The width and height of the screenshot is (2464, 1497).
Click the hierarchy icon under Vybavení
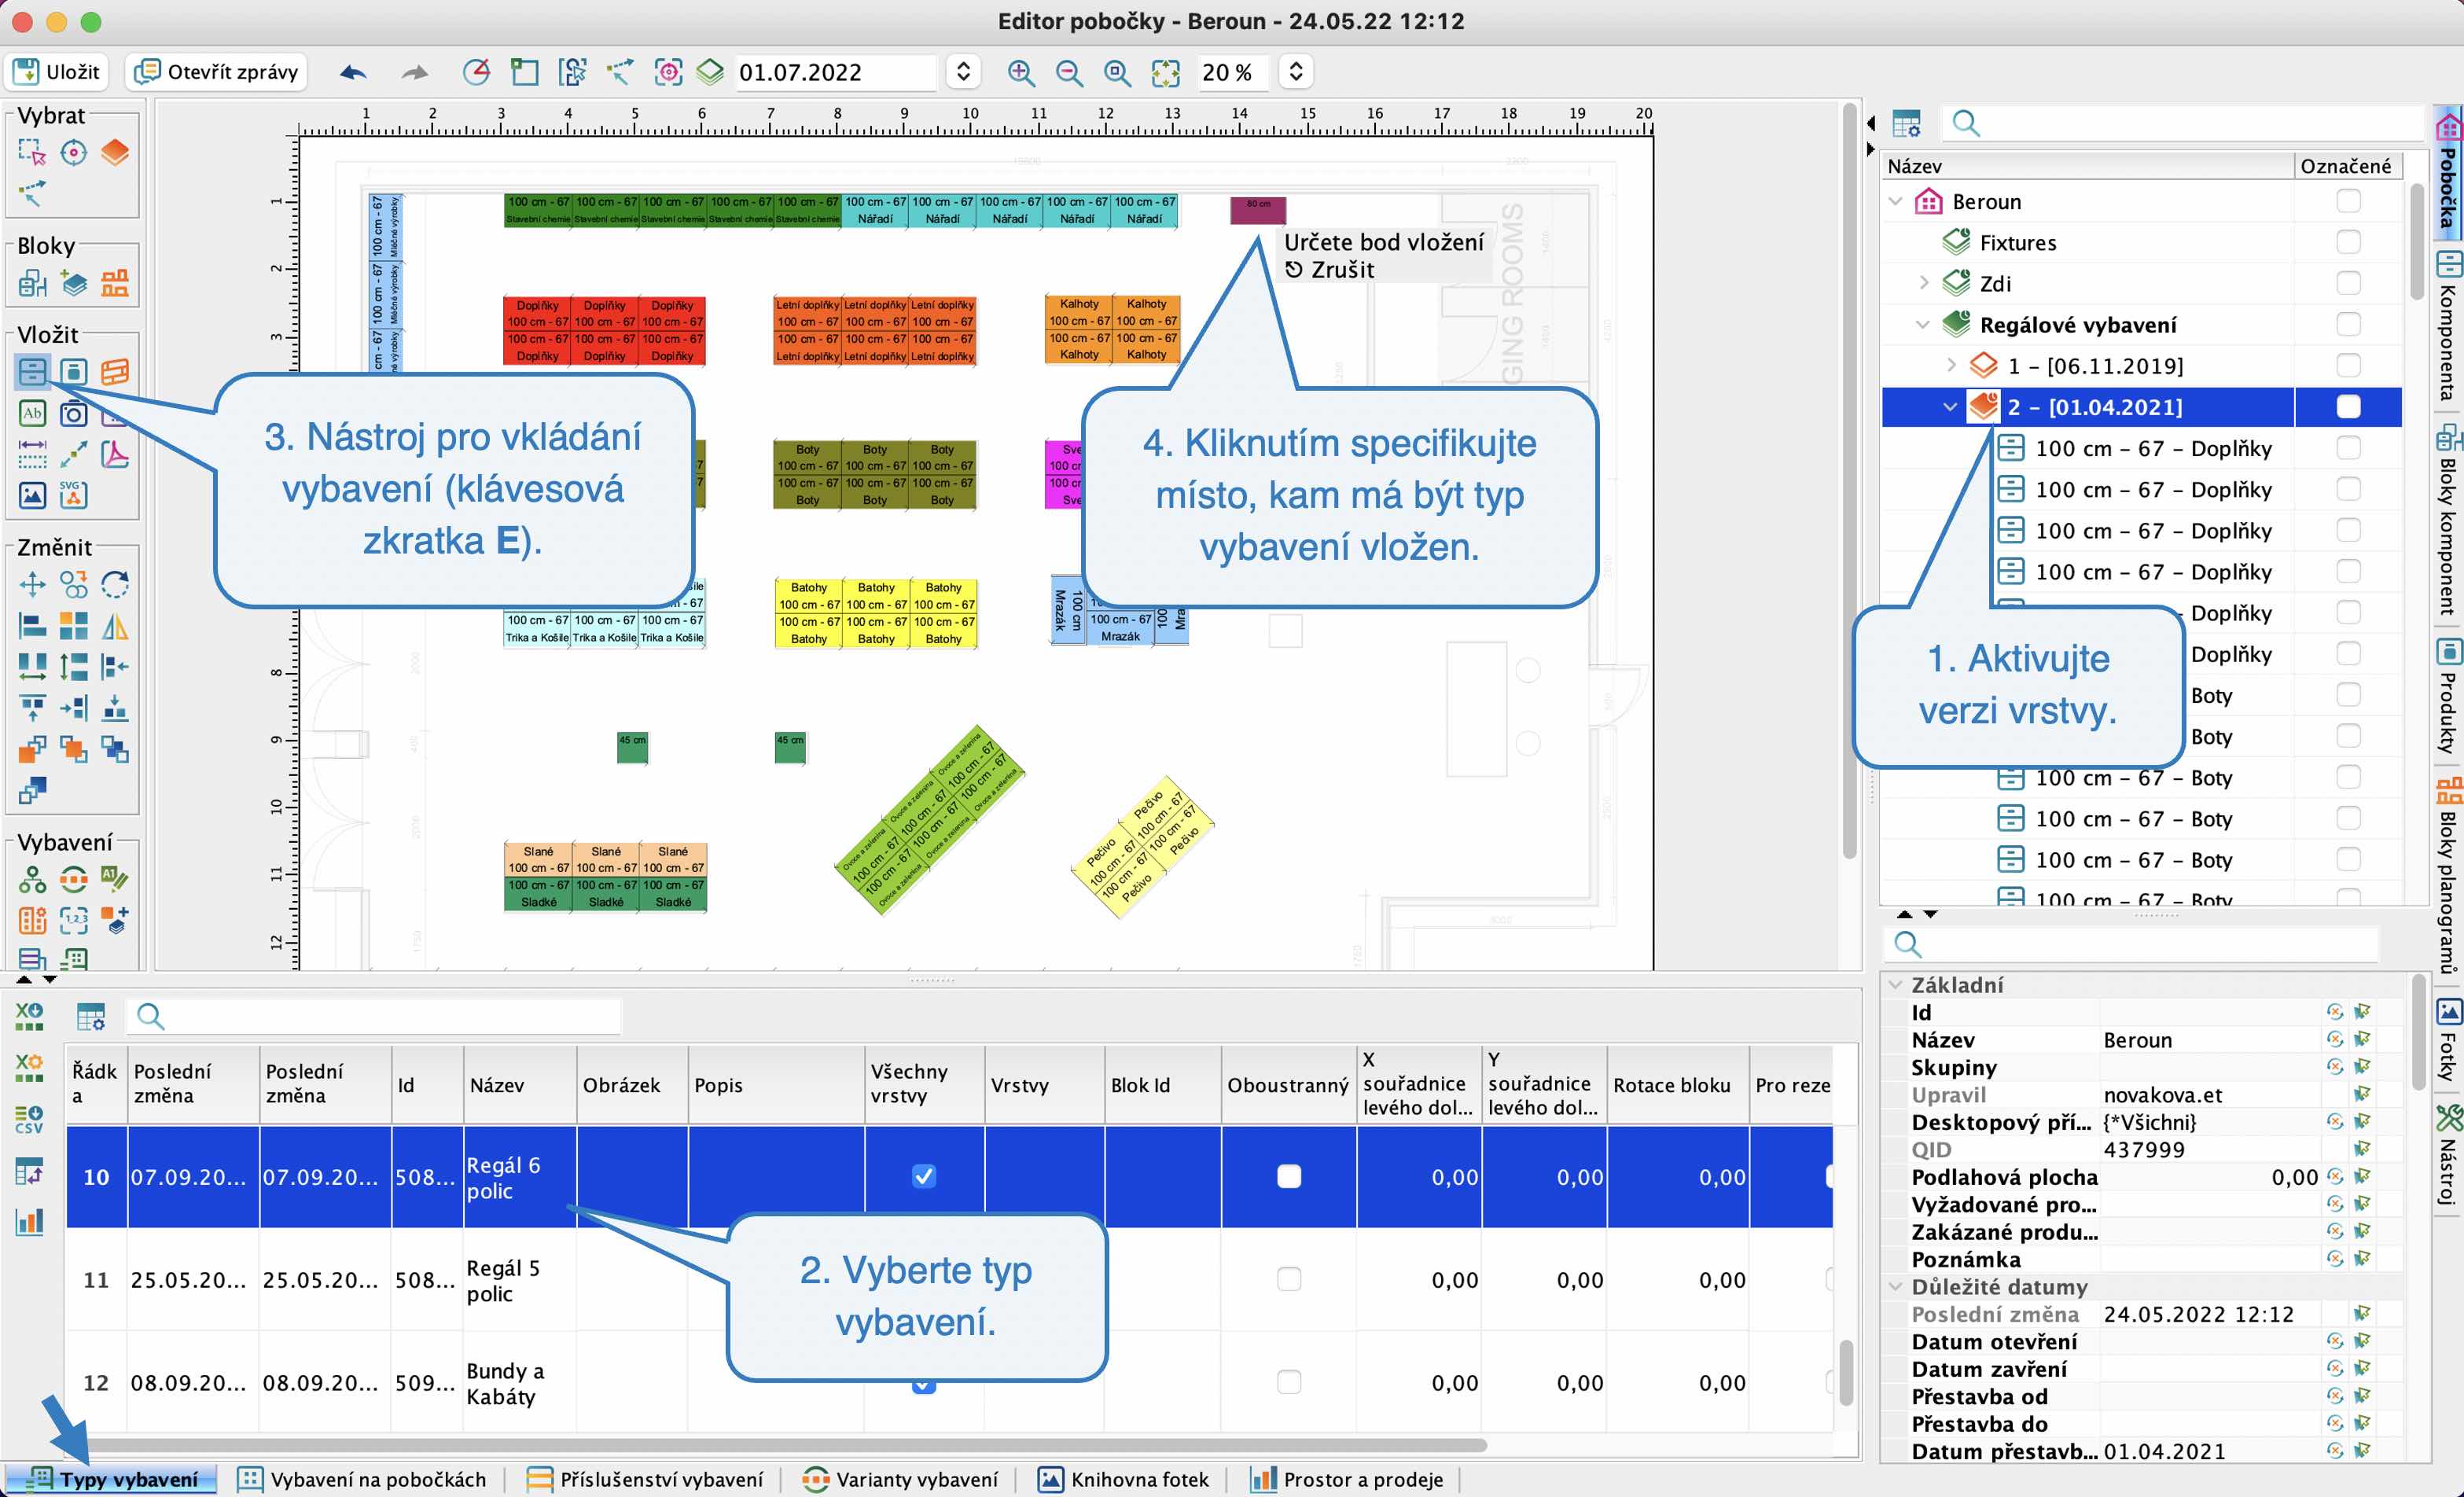pyautogui.click(x=32, y=879)
